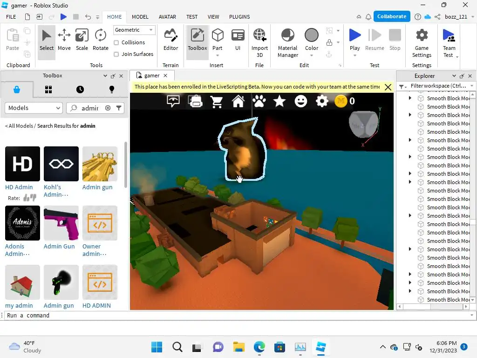Select the HD Admin model thumbnail
Viewport: 477px width, 358px height.
tap(22, 164)
